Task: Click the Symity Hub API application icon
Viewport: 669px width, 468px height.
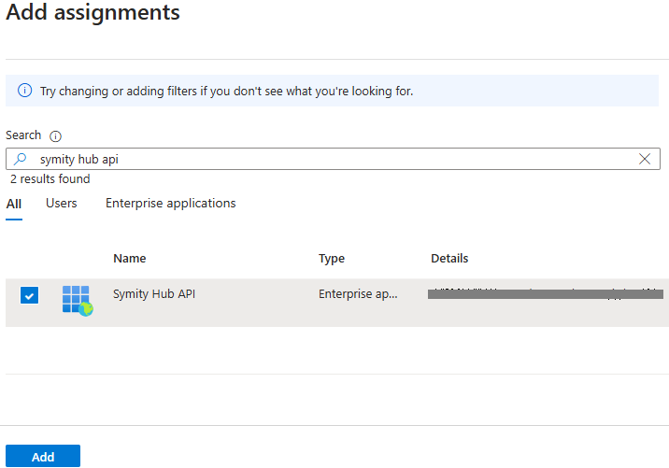Action: [x=78, y=300]
